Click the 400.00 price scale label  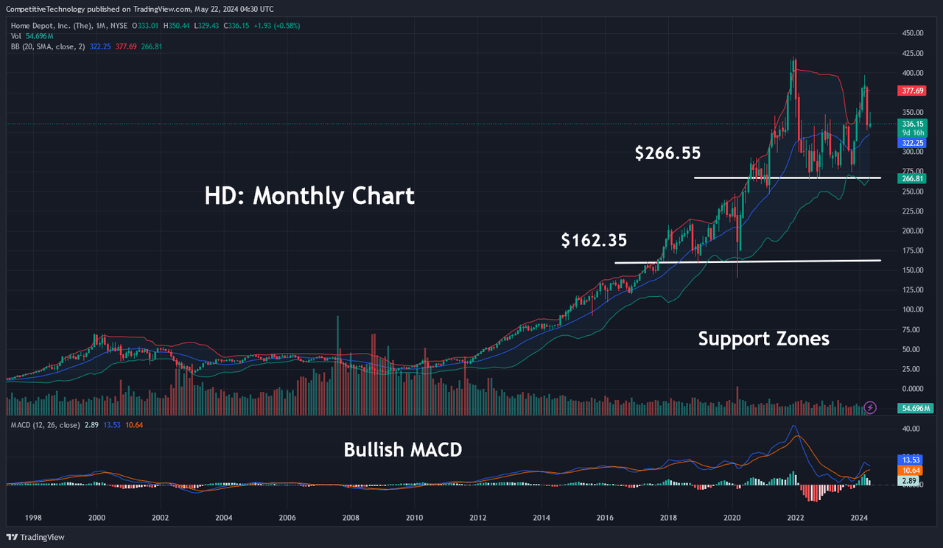click(912, 73)
